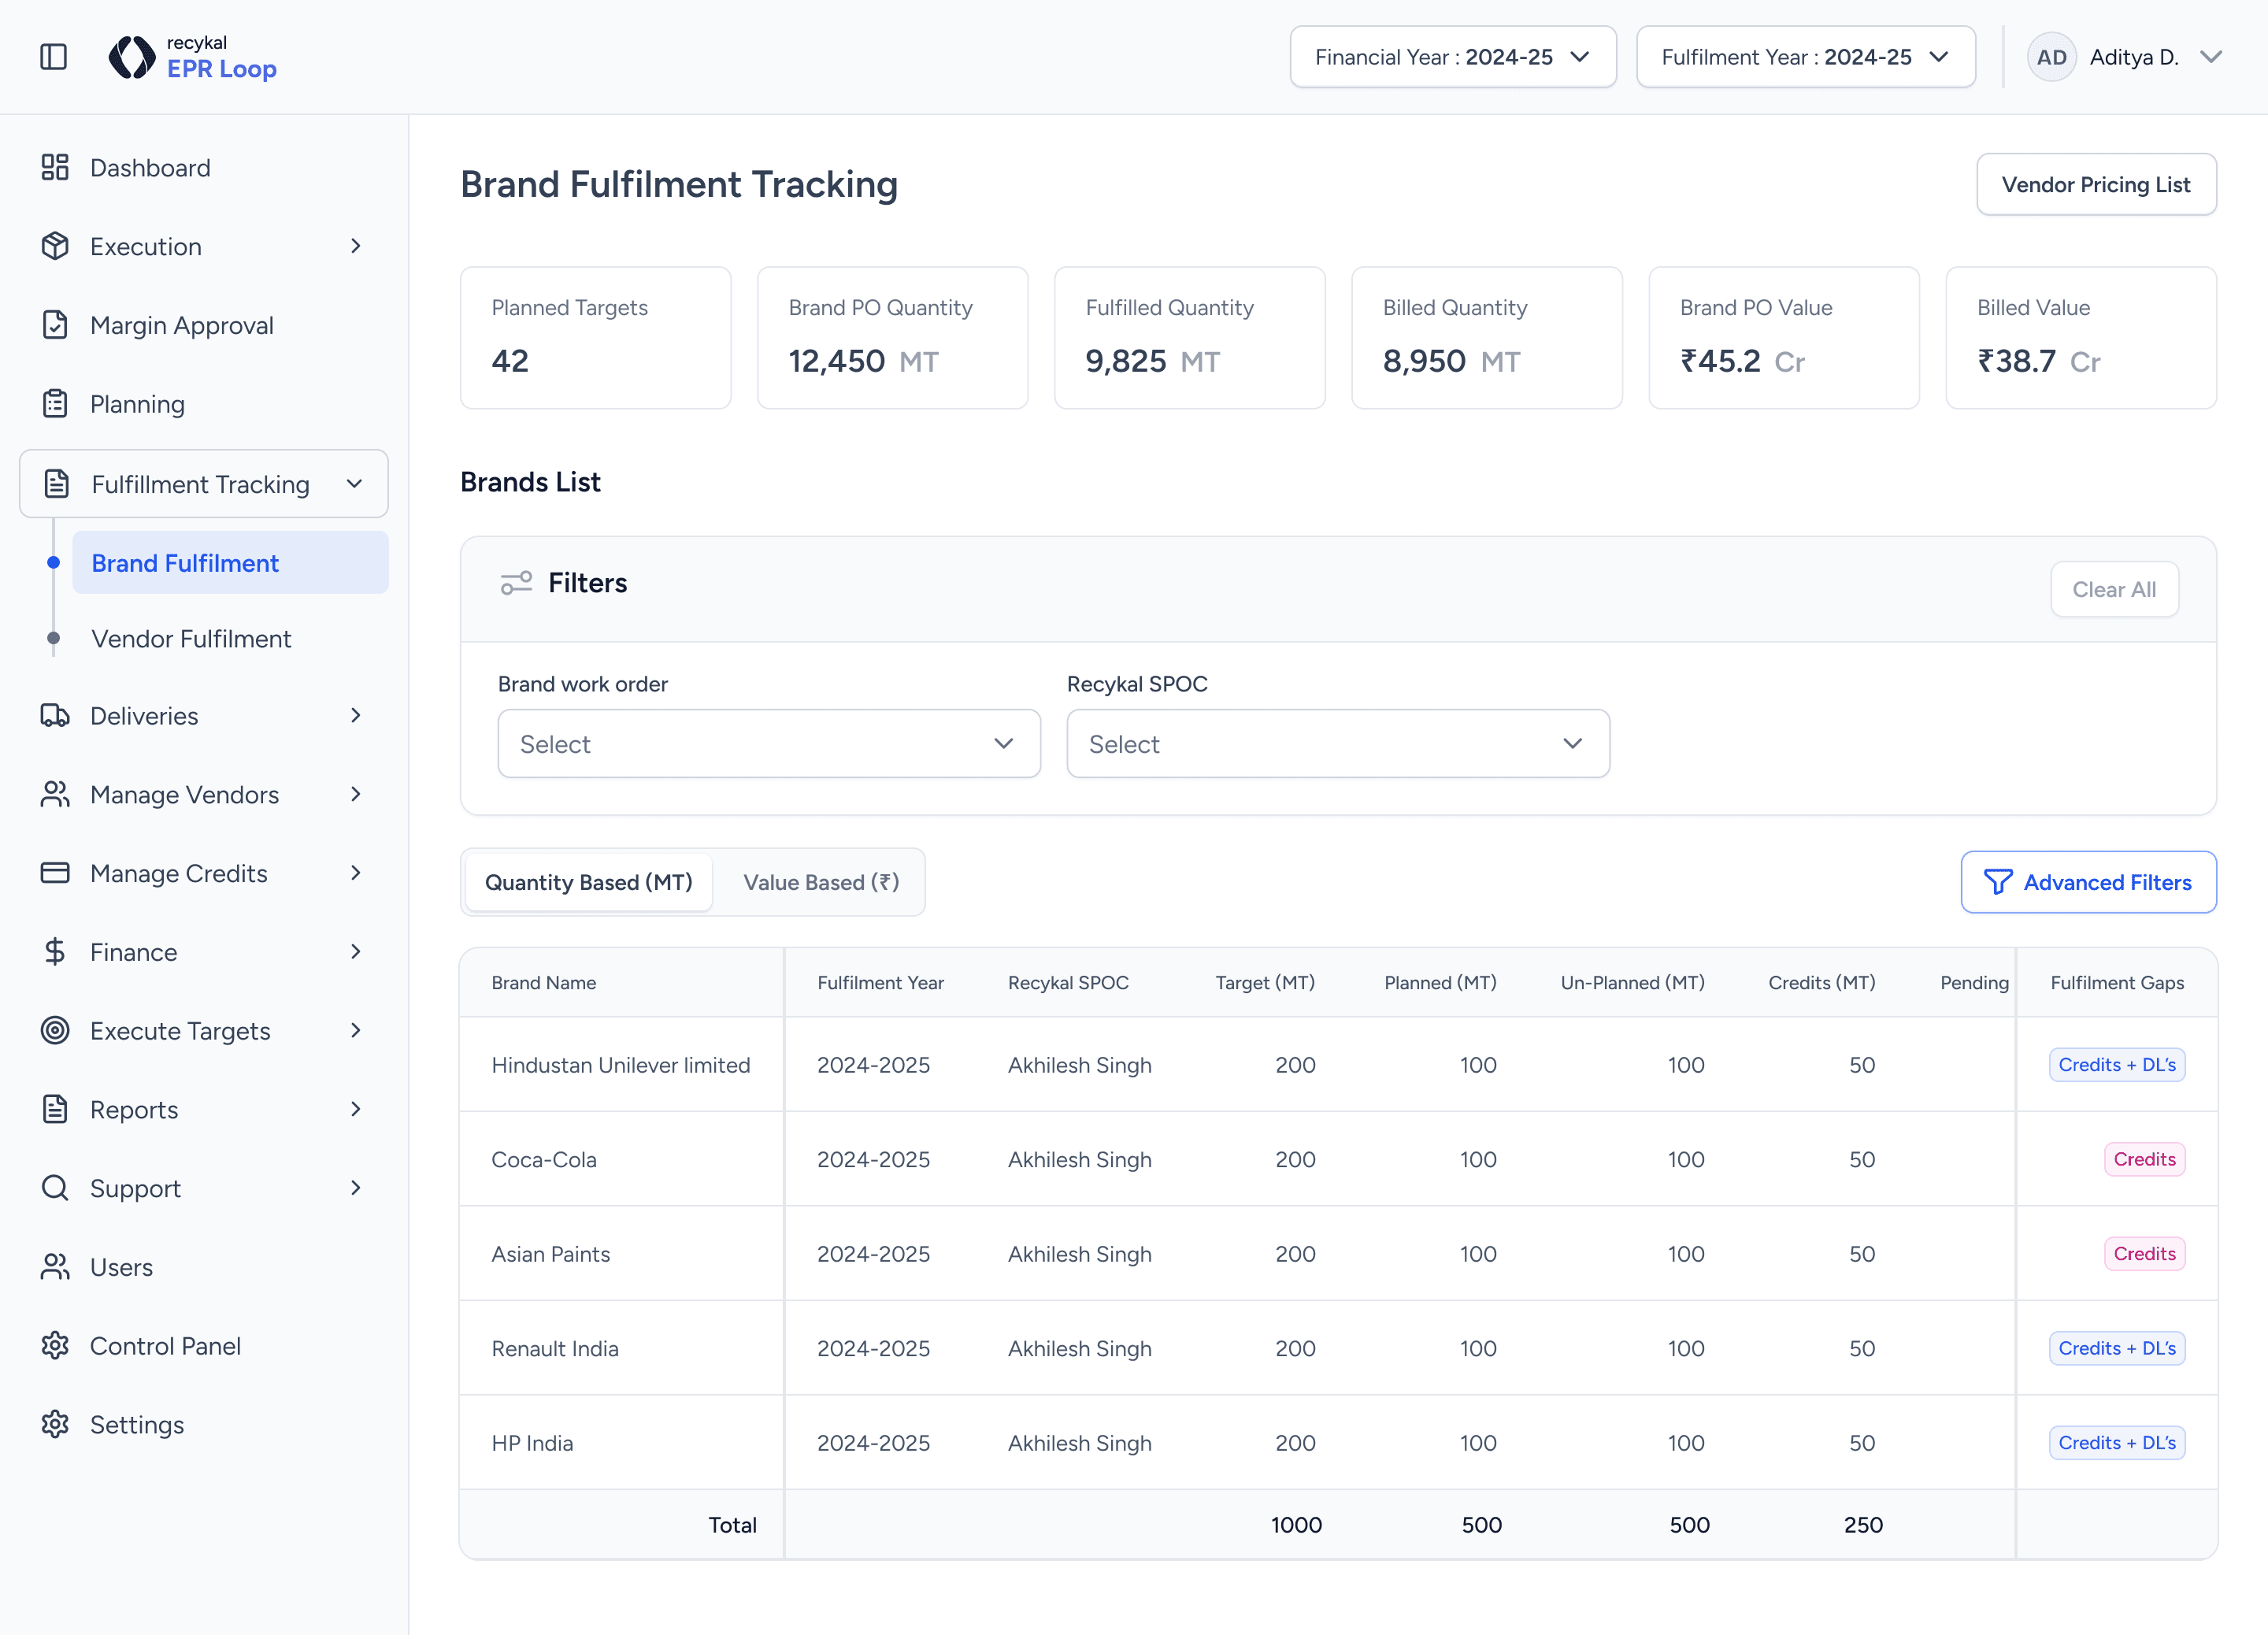Viewport: 2268px width, 1635px height.
Task: Click the Margin Approval document icon
Action: coord(55,325)
